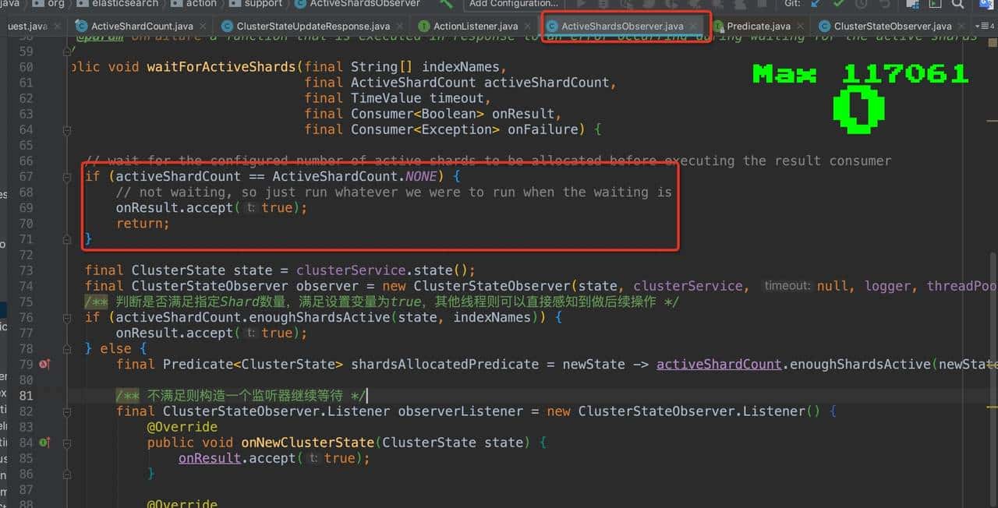Click the Git commit checkmark icon

[x=838, y=4]
